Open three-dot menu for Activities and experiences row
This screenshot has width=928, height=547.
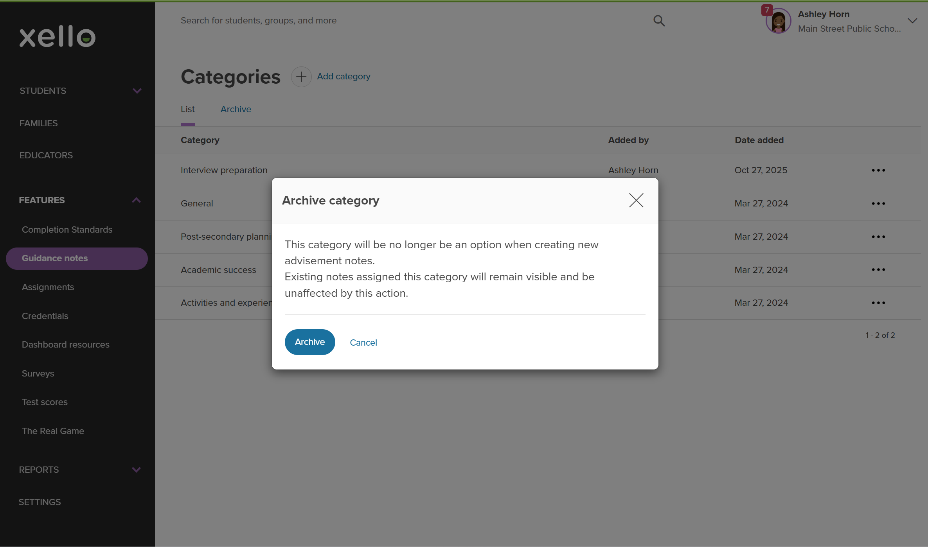878,303
